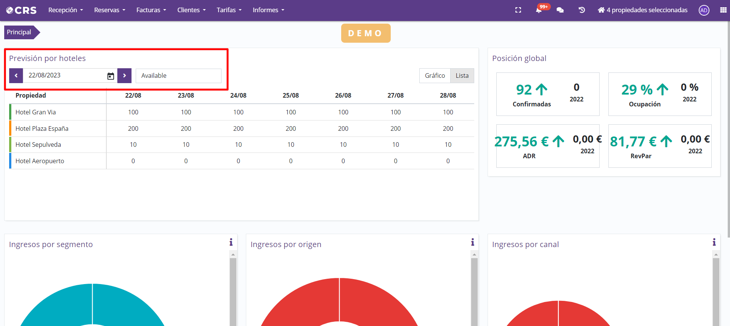Click the fullscreen expand icon
This screenshot has width=730, height=326.
[x=518, y=10]
